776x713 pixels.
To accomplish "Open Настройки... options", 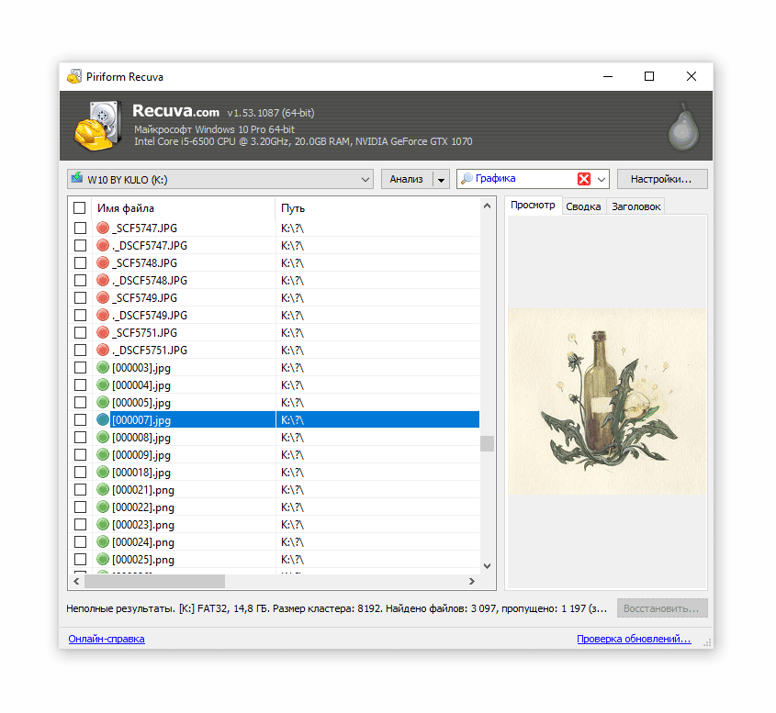I will coord(662,179).
